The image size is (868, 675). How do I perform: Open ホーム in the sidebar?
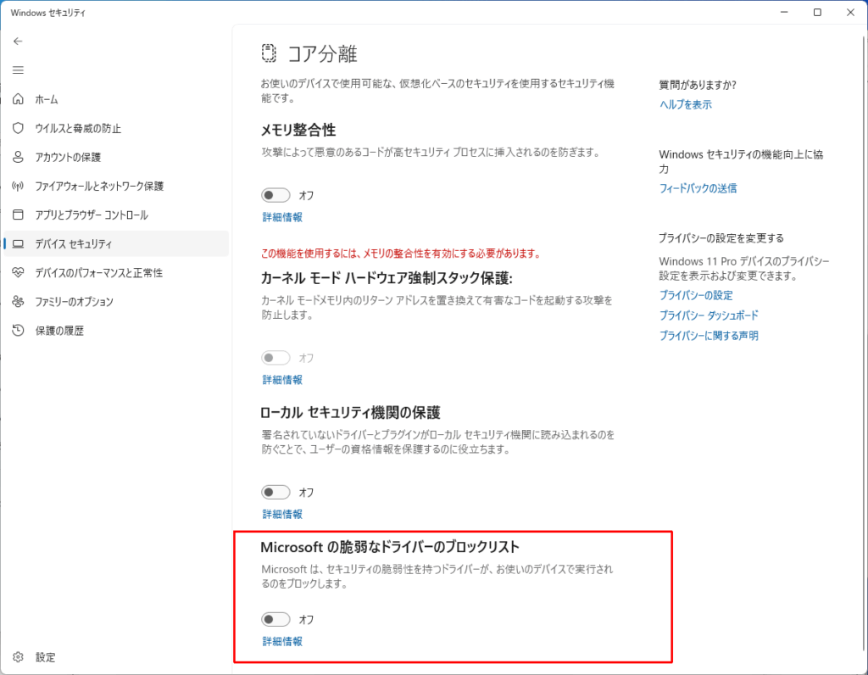click(116, 99)
